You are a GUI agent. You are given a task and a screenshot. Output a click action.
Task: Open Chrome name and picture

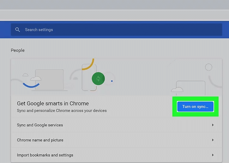[117, 140]
